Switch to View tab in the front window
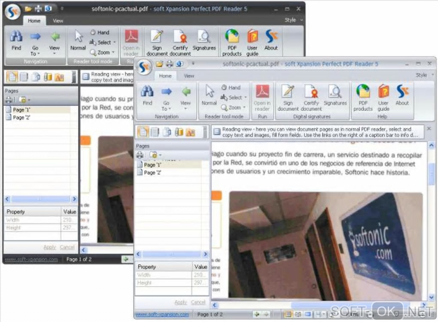Viewport: 438px width, 322px height. click(x=189, y=76)
